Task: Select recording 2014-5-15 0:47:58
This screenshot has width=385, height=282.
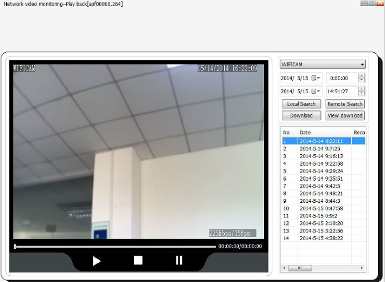Action: pos(323,208)
